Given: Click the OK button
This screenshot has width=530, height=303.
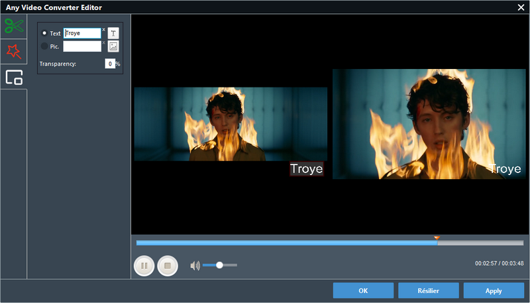Looking at the screenshot, I should pyautogui.click(x=363, y=290).
